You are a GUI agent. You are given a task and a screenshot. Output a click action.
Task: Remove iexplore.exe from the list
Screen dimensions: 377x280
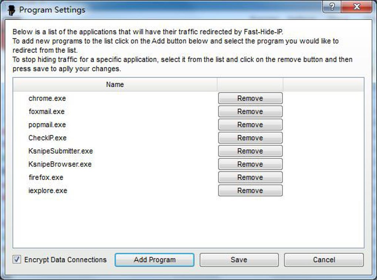point(250,191)
